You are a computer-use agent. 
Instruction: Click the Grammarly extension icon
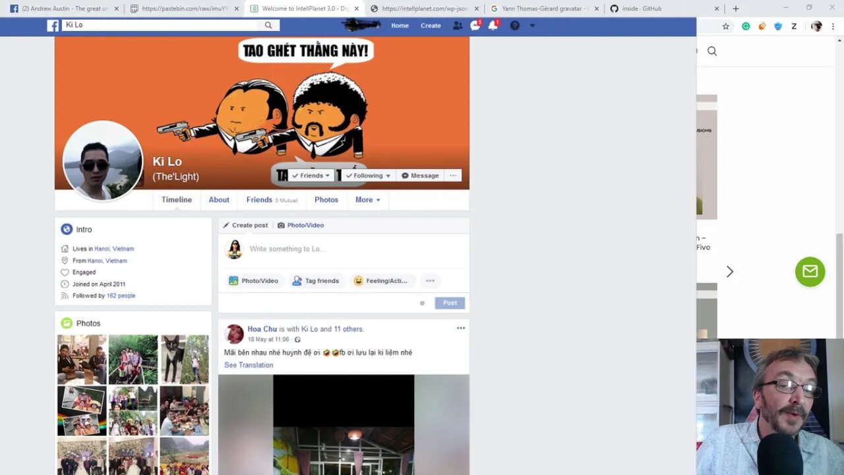click(746, 26)
